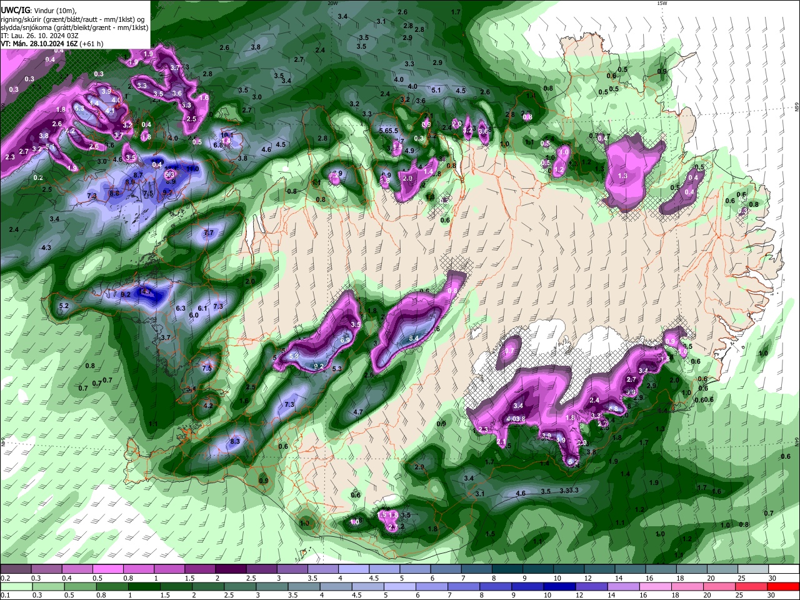
Task: Click the '6.0' precipitation value on the map
Action: tap(194, 316)
